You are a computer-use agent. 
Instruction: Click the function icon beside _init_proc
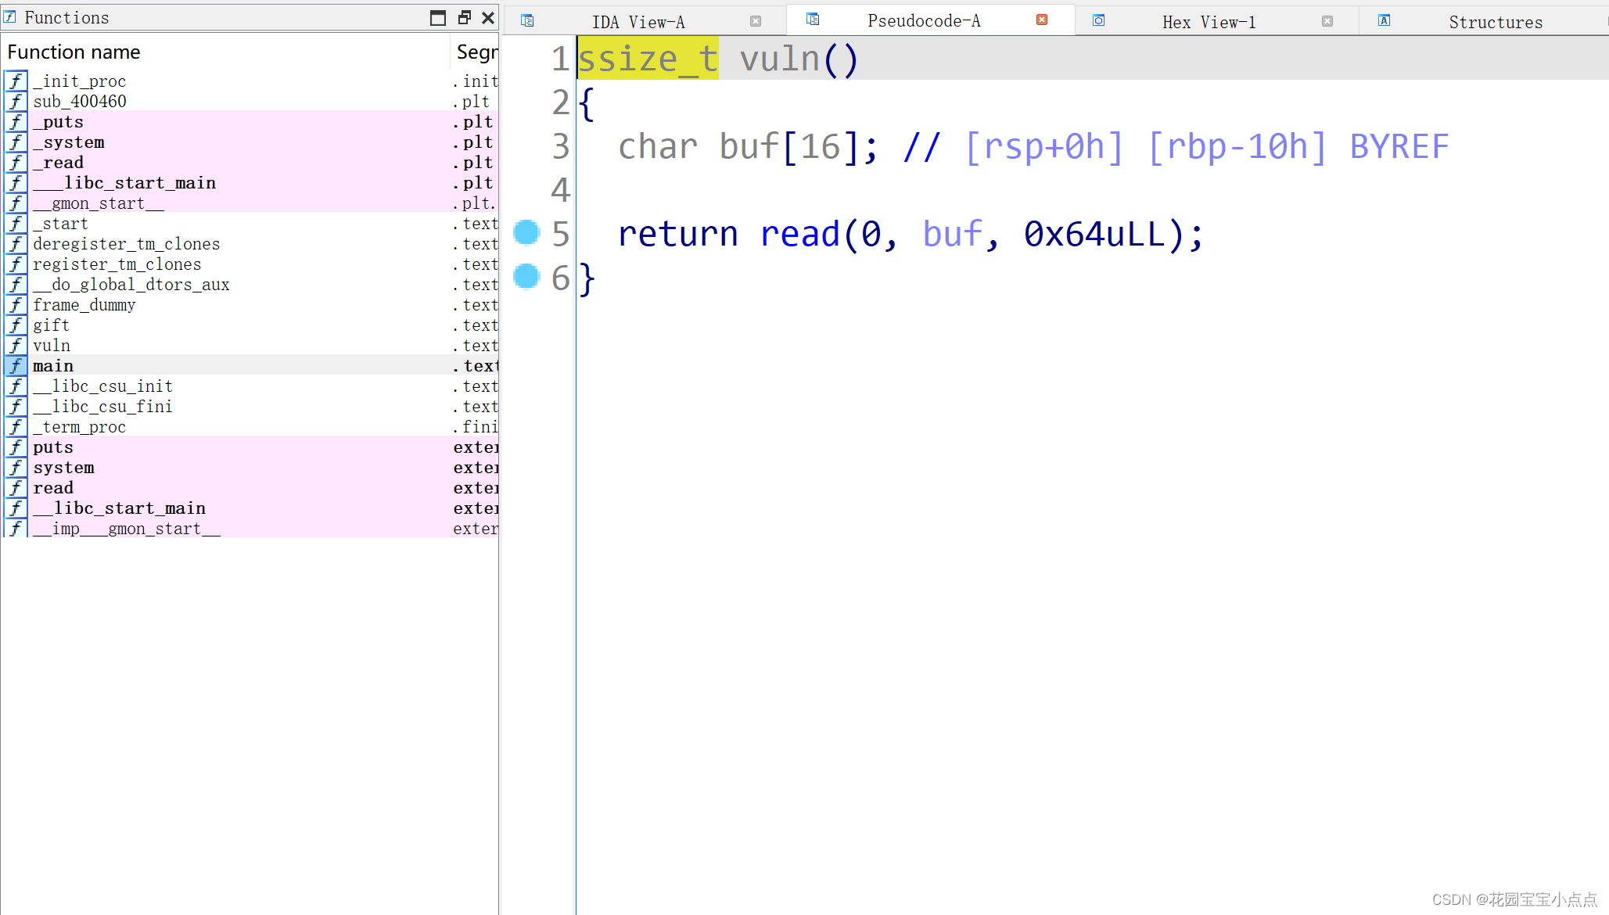click(x=16, y=81)
